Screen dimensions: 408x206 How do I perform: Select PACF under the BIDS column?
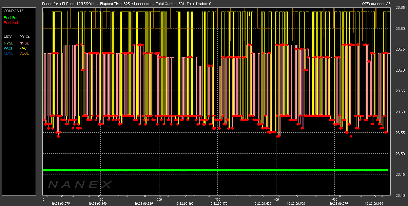click(8, 48)
